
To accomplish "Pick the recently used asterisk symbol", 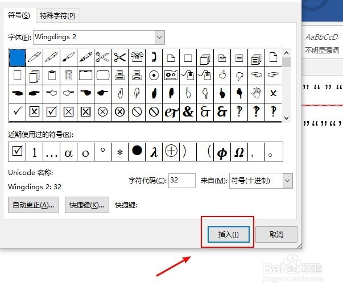I will click(120, 152).
